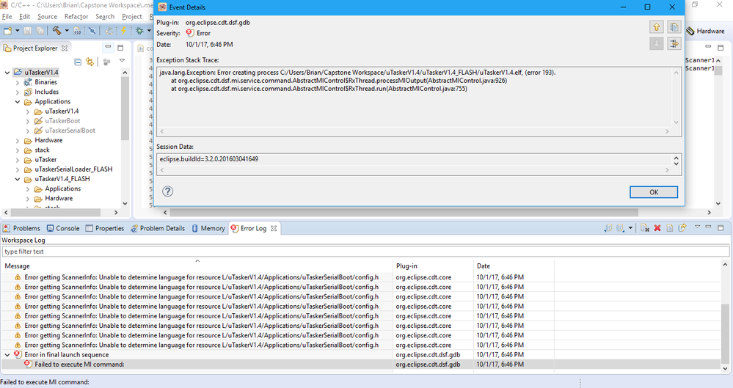Collapse All in Project Explorer
The width and height of the screenshot is (733, 388).
coord(78,62)
